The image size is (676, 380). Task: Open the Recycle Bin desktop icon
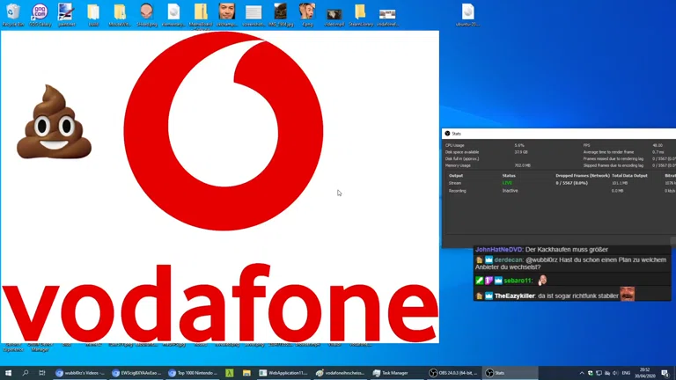(x=12, y=13)
